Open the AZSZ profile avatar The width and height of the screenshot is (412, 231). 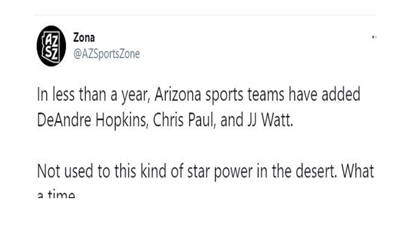(51, 46)
